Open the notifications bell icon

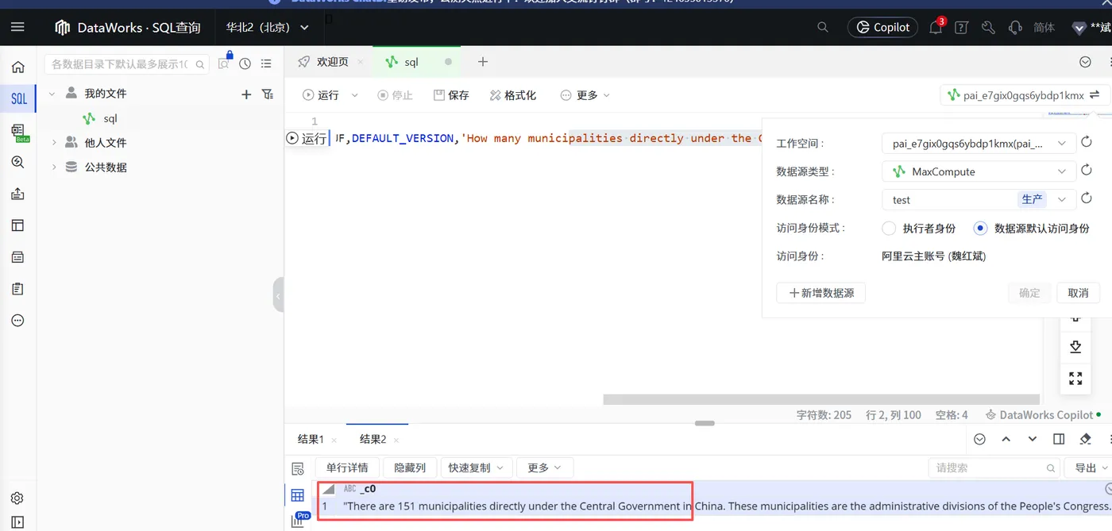(936, 26)
